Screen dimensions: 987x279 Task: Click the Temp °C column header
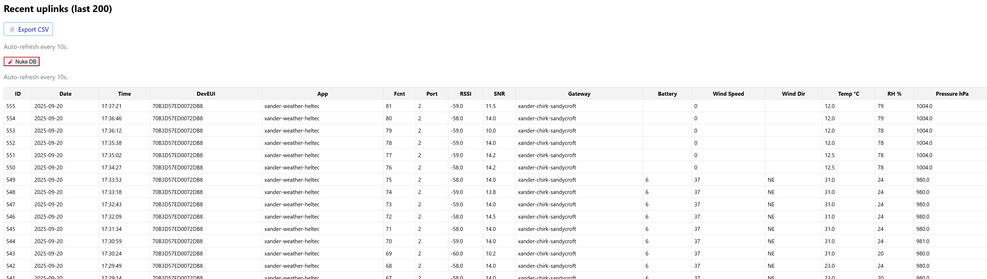click(x=848, y=94)
